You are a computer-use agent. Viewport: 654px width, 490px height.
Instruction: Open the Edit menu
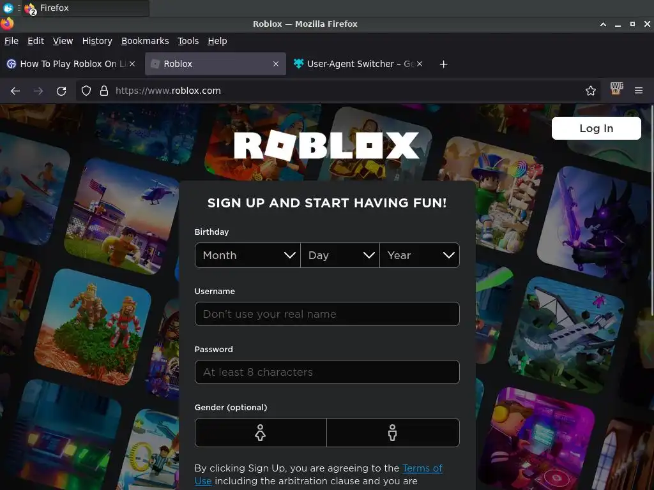tap(36, 41)
